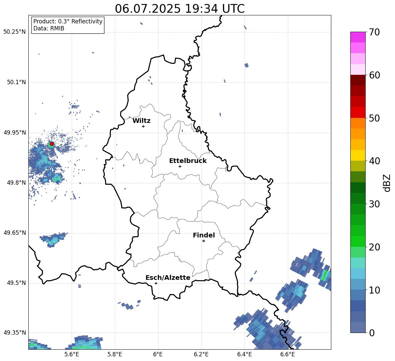395x361 pixels.
Task: Click the Esch/Alzette station cross marker
Action: (156, 283)
